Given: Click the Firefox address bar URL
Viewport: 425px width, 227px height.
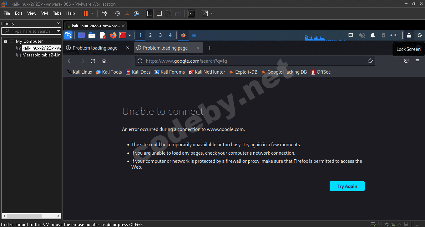Looking at the screenshot, I should pyautogui.click(x=186, y=61).
